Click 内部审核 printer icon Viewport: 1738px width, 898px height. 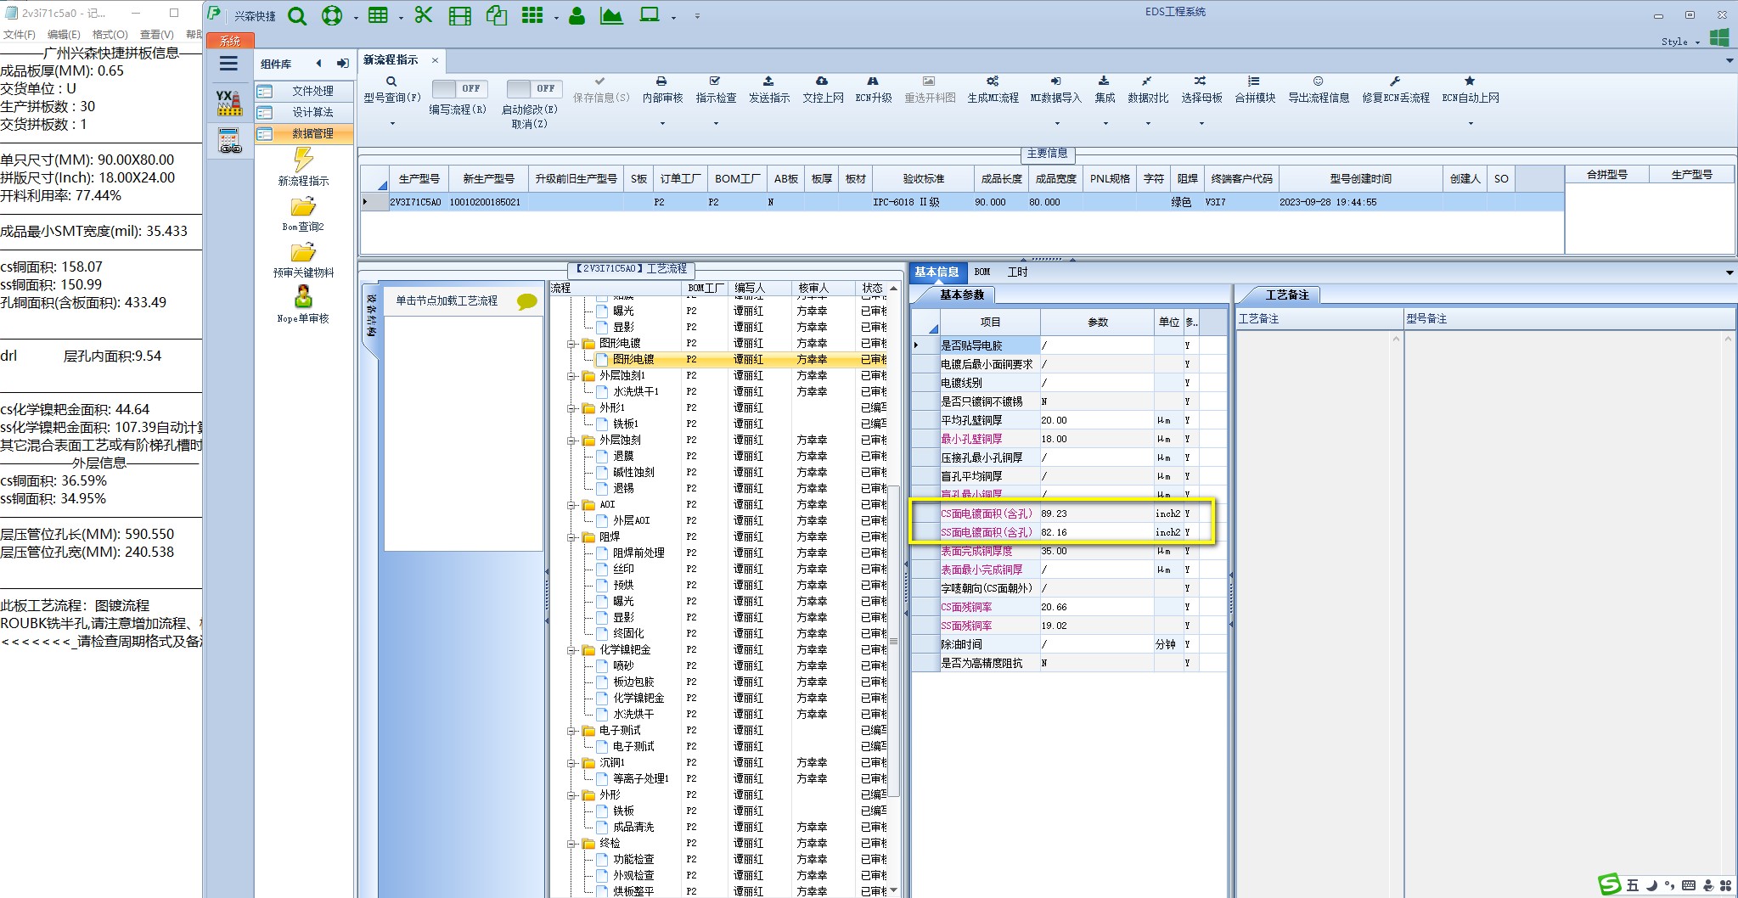pos(662,81)
